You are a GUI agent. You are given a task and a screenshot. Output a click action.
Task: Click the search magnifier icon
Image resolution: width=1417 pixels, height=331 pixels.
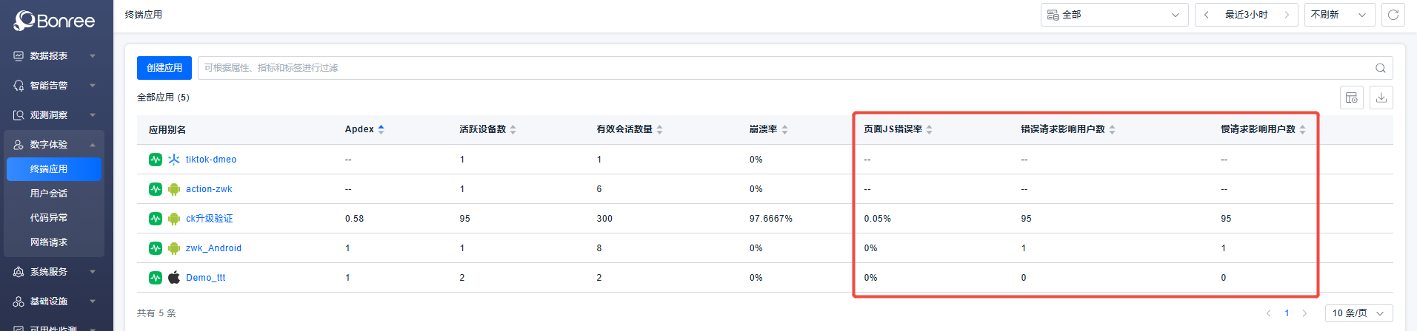click(x=1380, y=68)
